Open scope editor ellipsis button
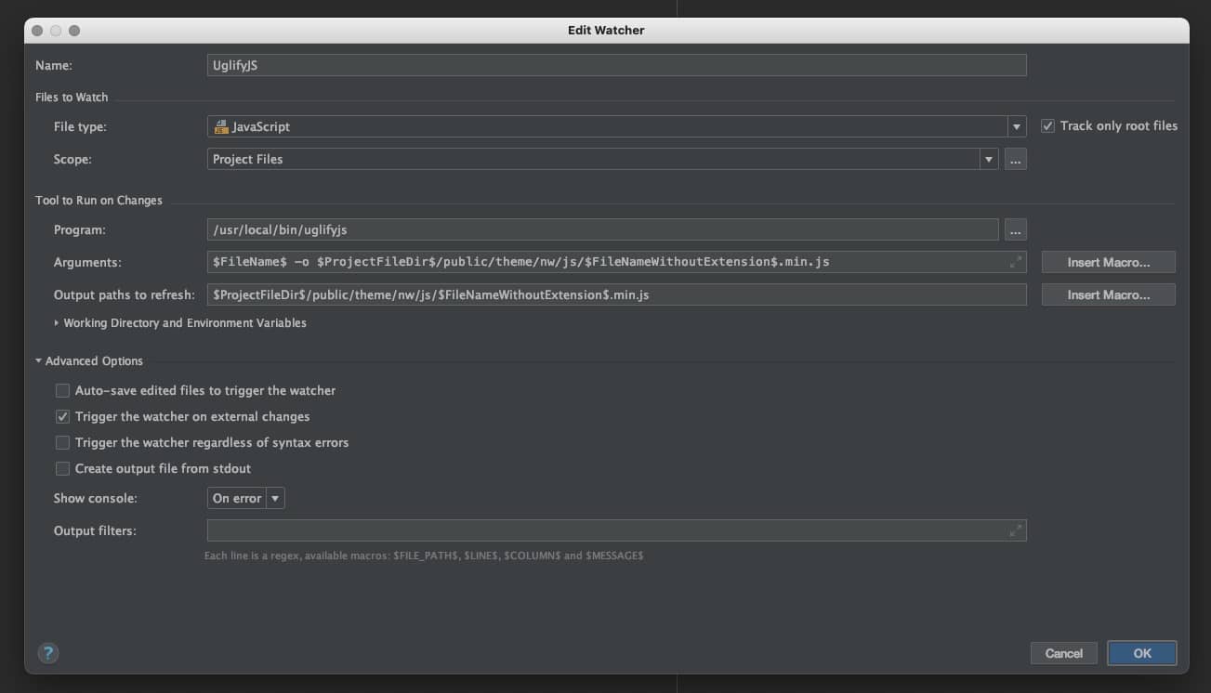The image size is (1211, 693). point(1016,160)
